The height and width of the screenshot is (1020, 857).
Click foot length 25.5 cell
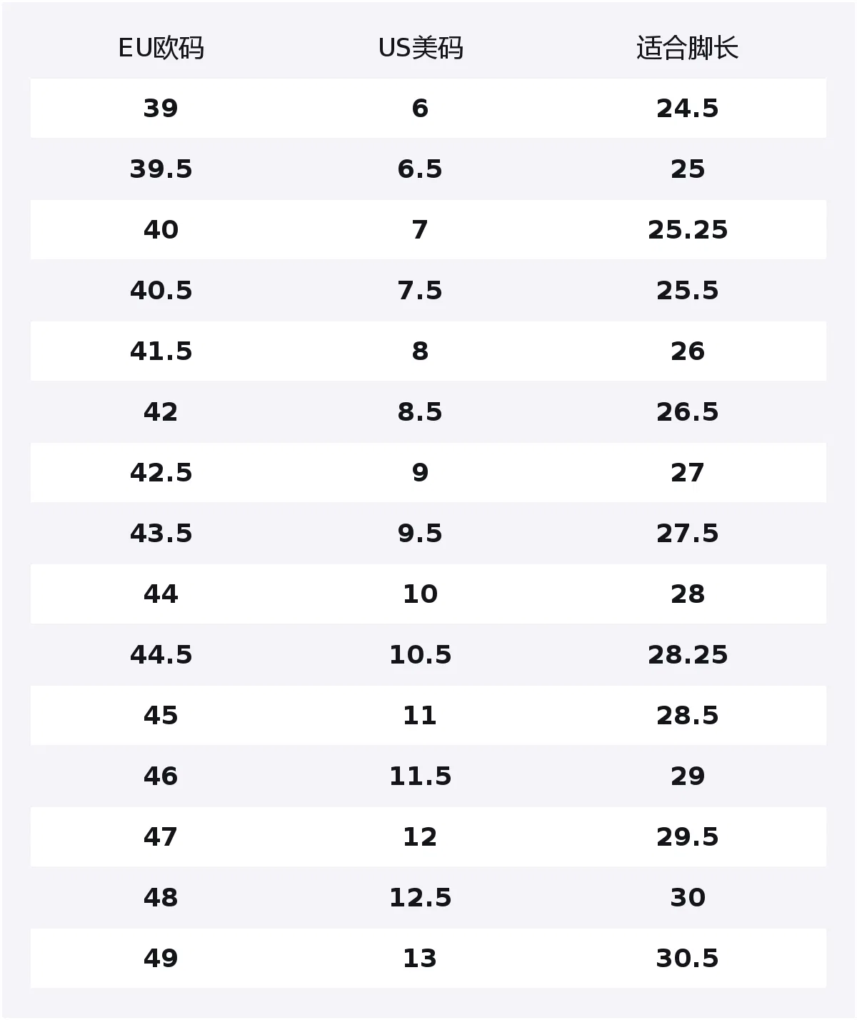687,291
